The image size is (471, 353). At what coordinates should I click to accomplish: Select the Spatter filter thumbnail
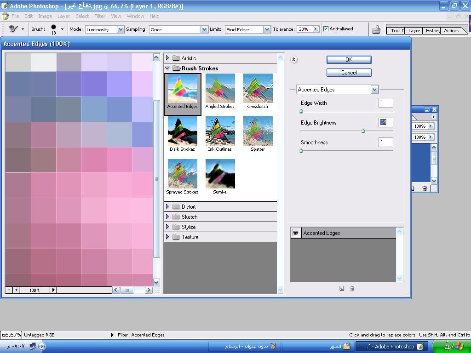point(258,134)
